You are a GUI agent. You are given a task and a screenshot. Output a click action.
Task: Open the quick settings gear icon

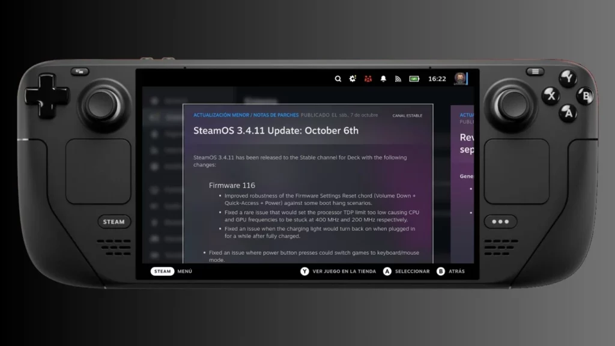tap(353, 79)
